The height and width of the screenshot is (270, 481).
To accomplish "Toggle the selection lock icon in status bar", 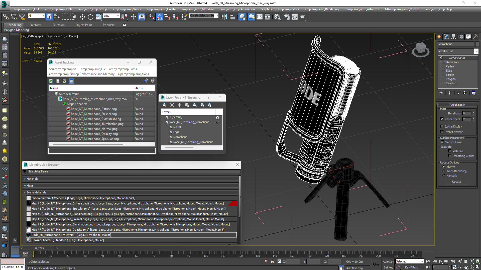I will click(272, 261).
